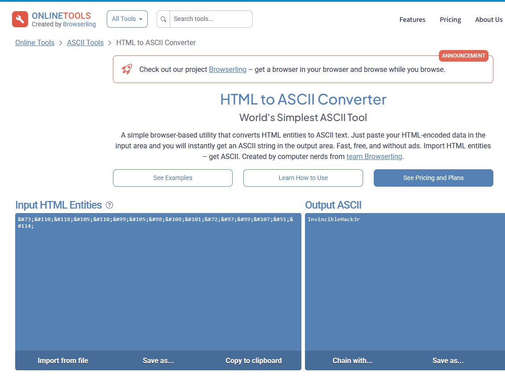The width and height of the screenshot is (505, 381).
Task: Click See Pricing and Plans button
Action: point(434,178)
